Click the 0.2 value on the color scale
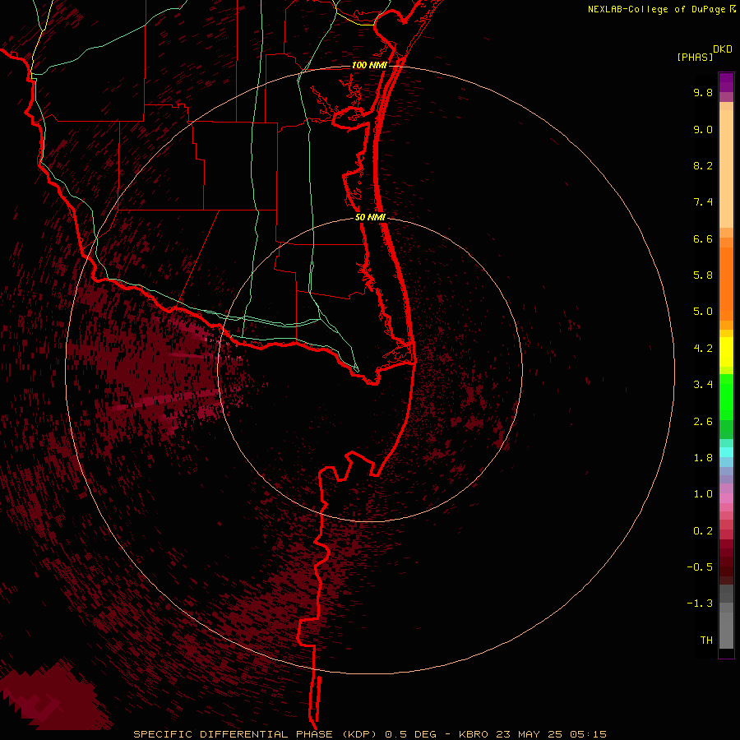 point(703,531)
